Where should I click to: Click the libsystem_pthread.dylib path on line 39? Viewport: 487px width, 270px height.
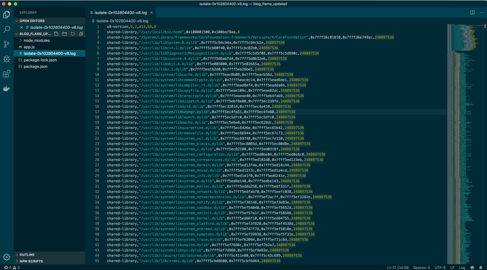(183, 229)
